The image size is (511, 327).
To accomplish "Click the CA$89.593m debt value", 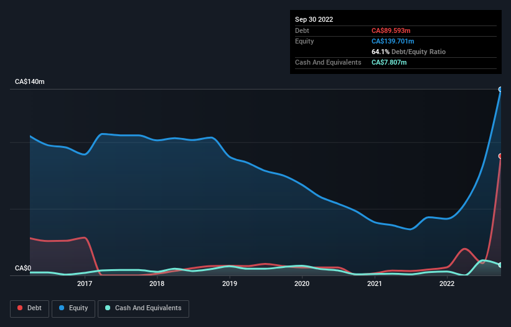I will [x=391, y=30].
